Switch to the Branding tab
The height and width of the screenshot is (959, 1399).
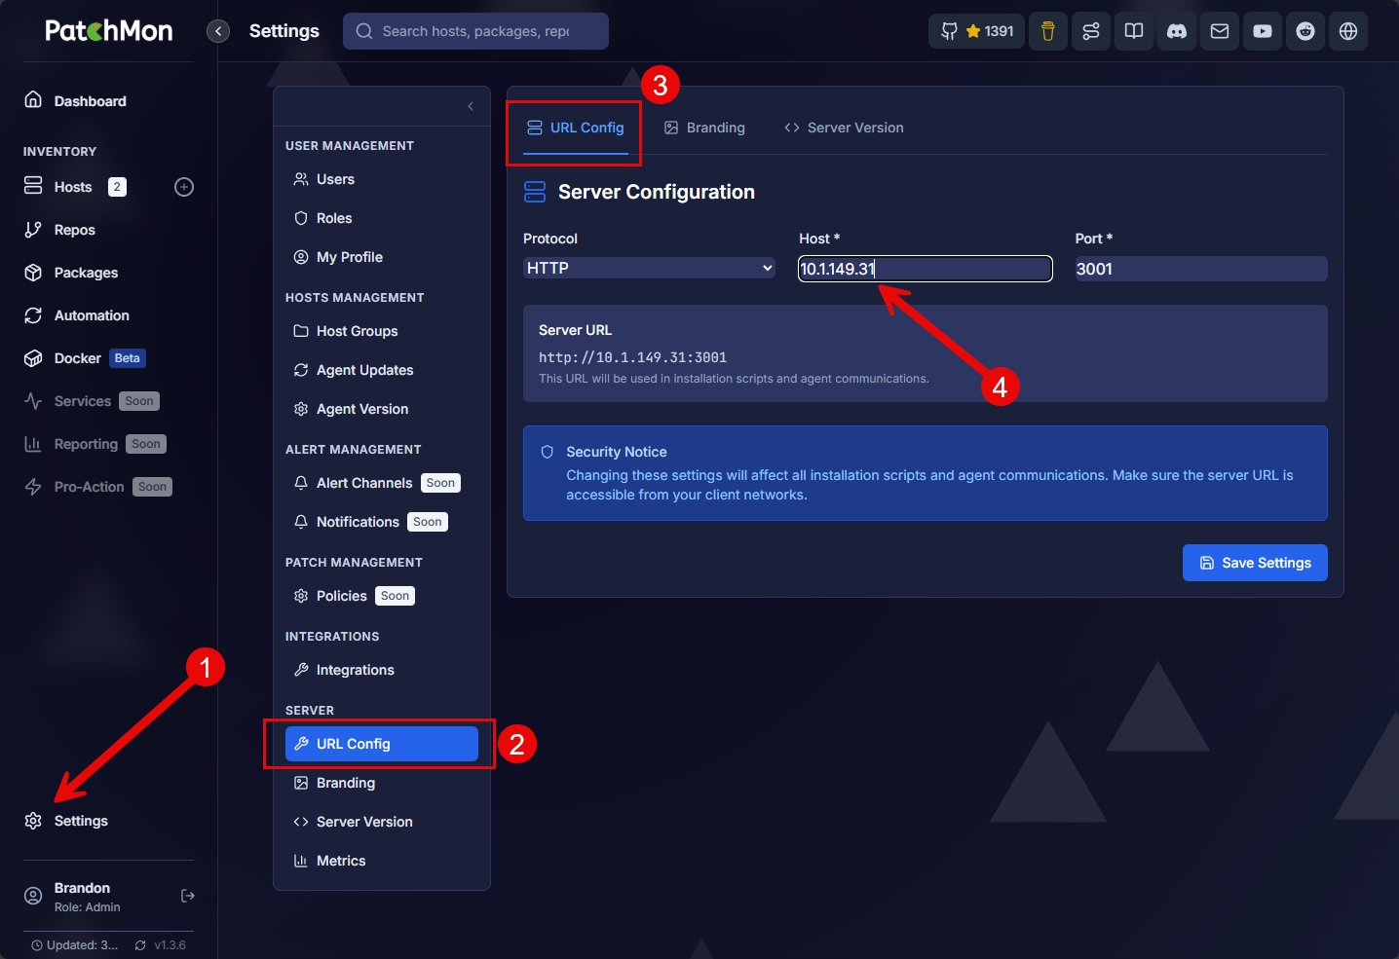point(704,128)
